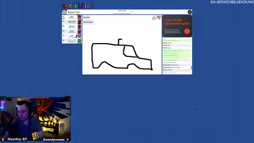Click the hidden word underscore hint
This screenshot has height=143, width=254.
122,14
